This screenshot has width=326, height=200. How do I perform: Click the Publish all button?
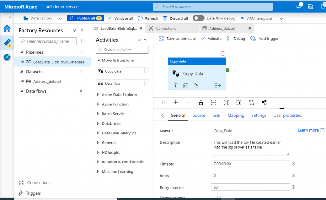click(86, 18)
